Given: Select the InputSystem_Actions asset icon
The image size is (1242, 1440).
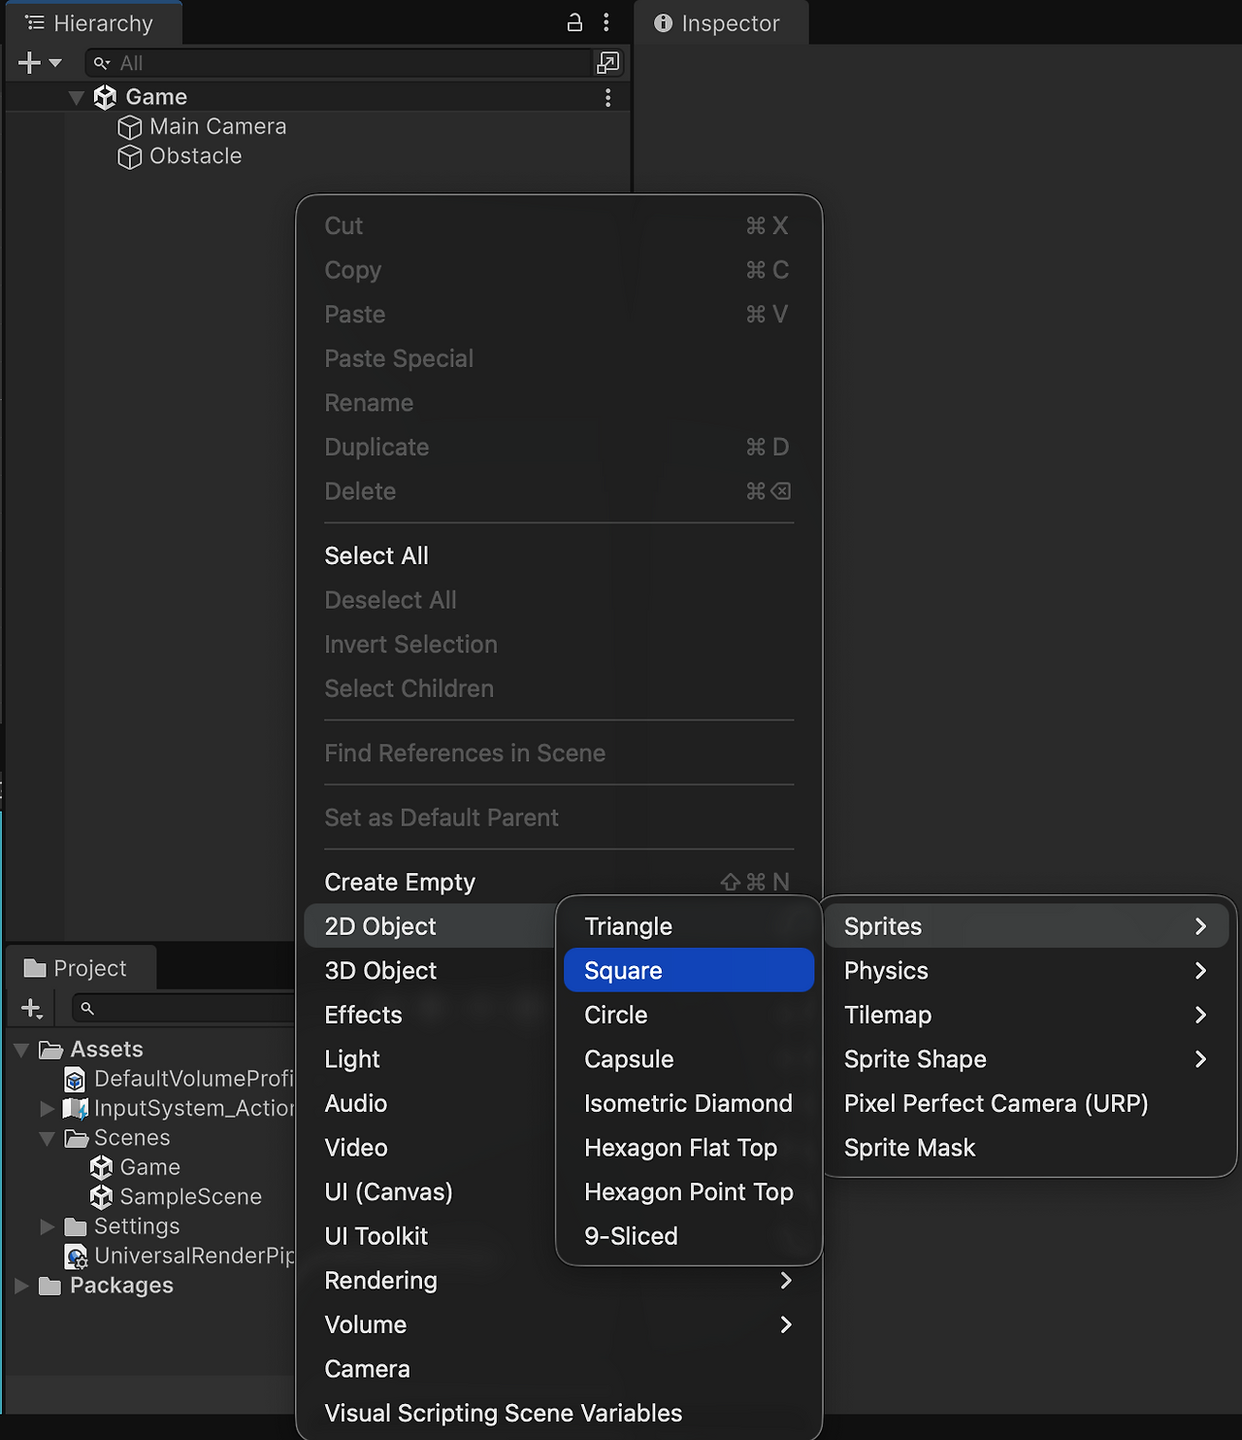Looking at the screenshot, I should point(76,1108).
